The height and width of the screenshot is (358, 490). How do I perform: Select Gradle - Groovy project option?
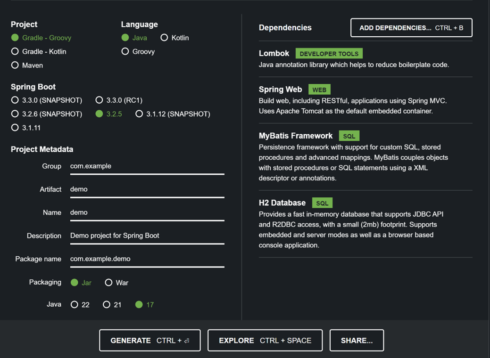41,38
